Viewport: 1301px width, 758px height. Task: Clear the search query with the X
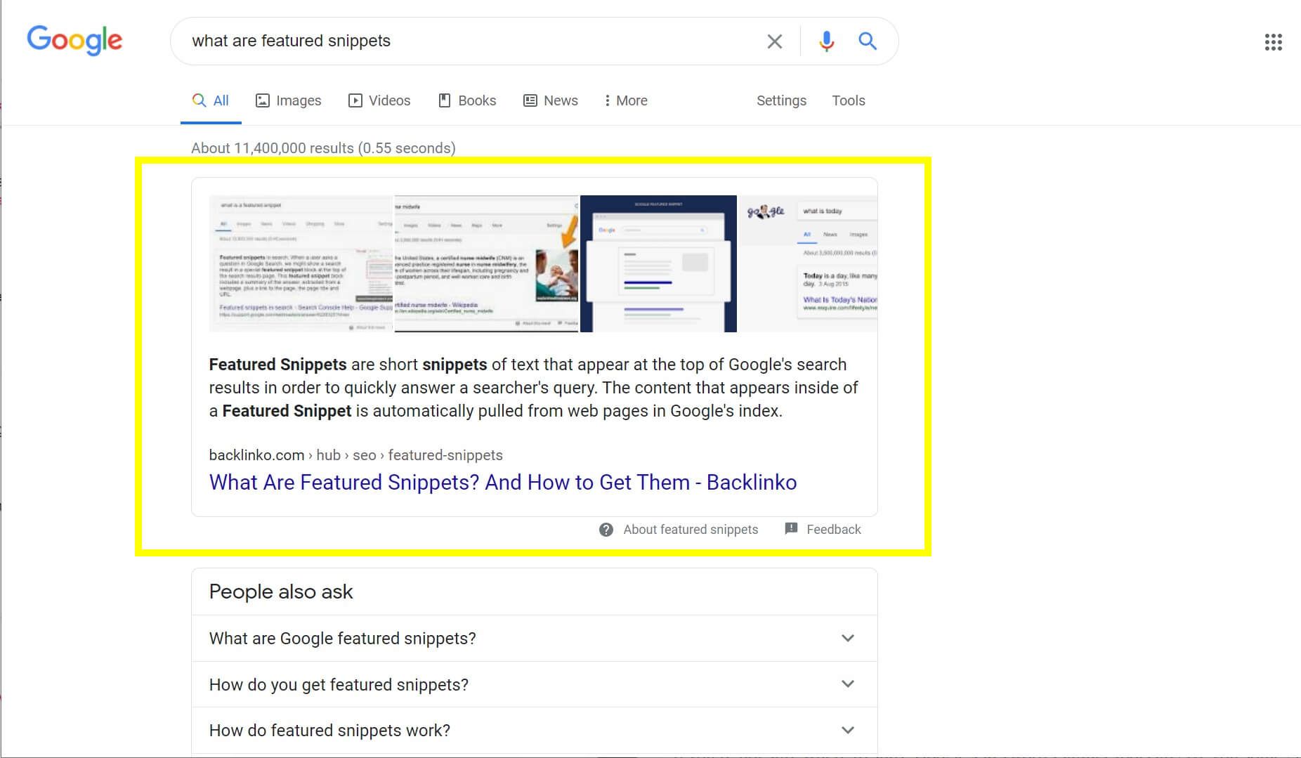tap(775, 41)
